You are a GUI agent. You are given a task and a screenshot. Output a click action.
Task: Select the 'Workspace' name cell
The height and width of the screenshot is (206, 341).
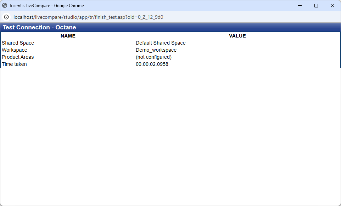pyautogui.click(x=15, y=50)
